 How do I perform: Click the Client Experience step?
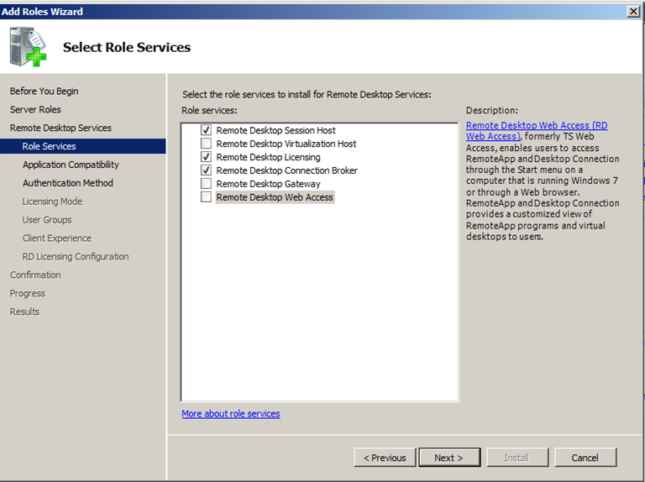coord(57,238)
